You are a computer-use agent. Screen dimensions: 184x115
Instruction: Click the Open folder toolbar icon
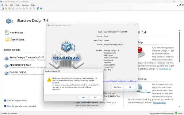point(6,9)
